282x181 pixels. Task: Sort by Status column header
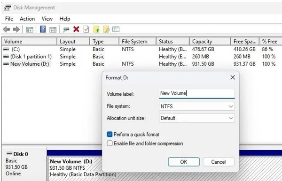(173, 41)
